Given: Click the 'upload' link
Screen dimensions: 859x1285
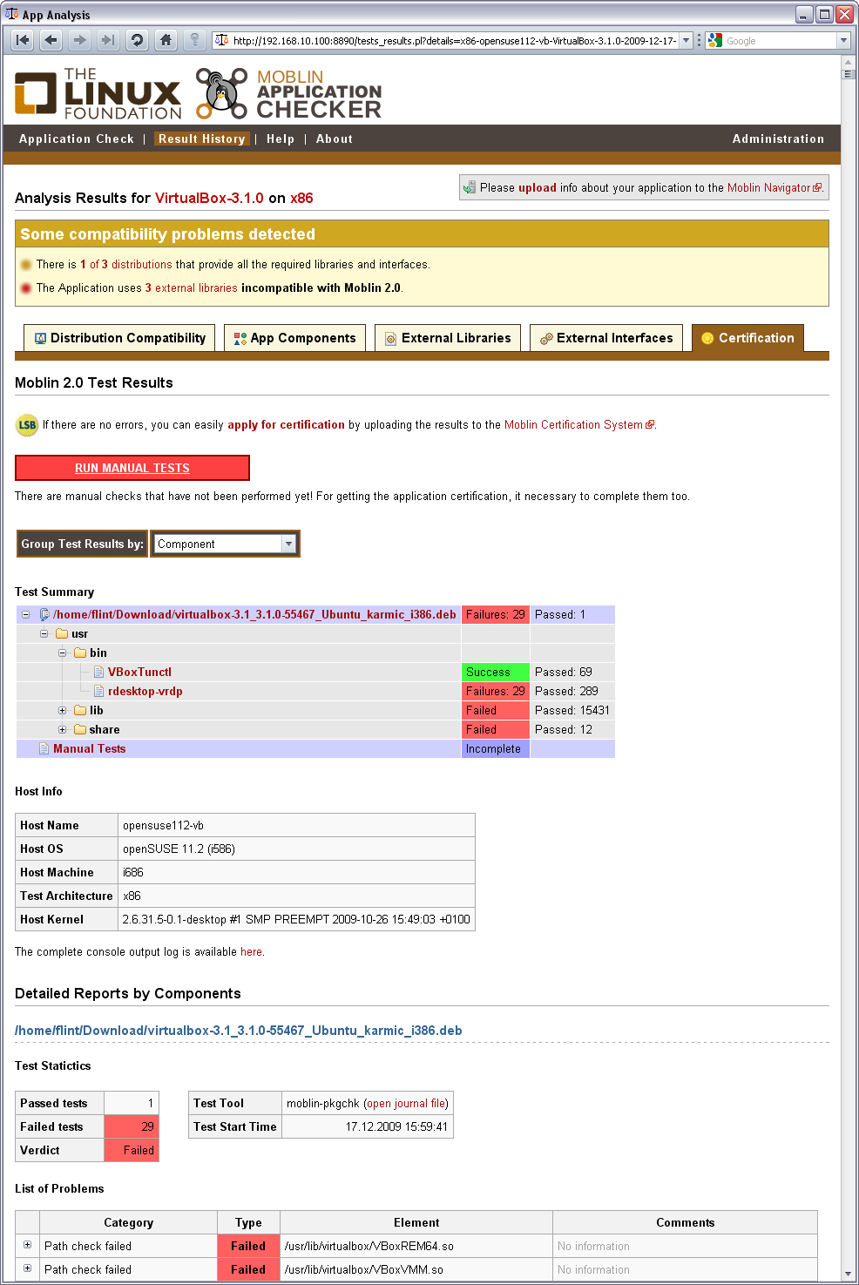Looking at the screenshot, I should pos(538,187).
